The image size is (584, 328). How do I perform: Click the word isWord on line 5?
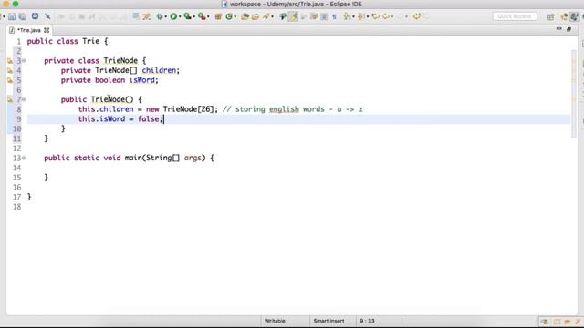[x=142, y=80]
